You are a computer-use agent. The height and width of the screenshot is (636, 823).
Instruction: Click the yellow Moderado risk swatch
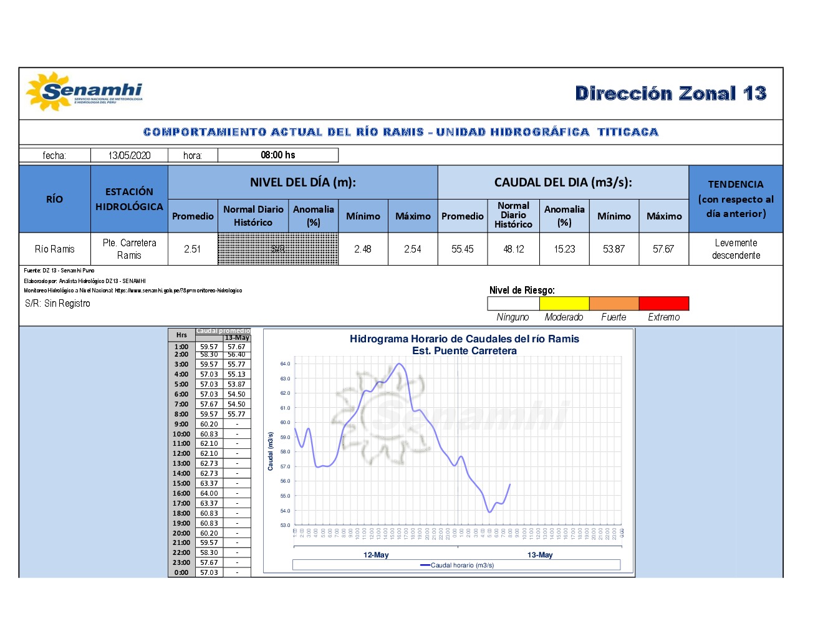(564, 304)
